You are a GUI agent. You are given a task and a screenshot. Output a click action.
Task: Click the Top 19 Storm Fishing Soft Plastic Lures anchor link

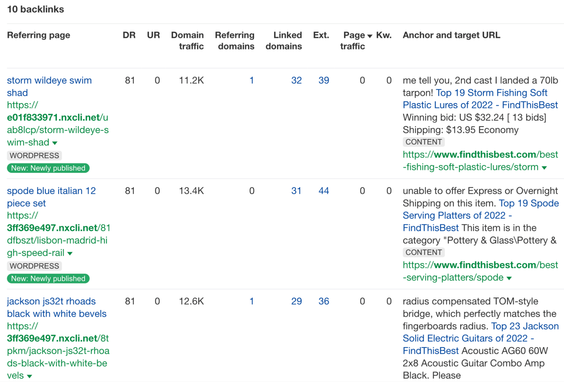point(480,99)
